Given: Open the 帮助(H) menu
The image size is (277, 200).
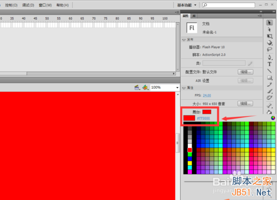Looking at the screenshot, I should click(x=63, y=5).
